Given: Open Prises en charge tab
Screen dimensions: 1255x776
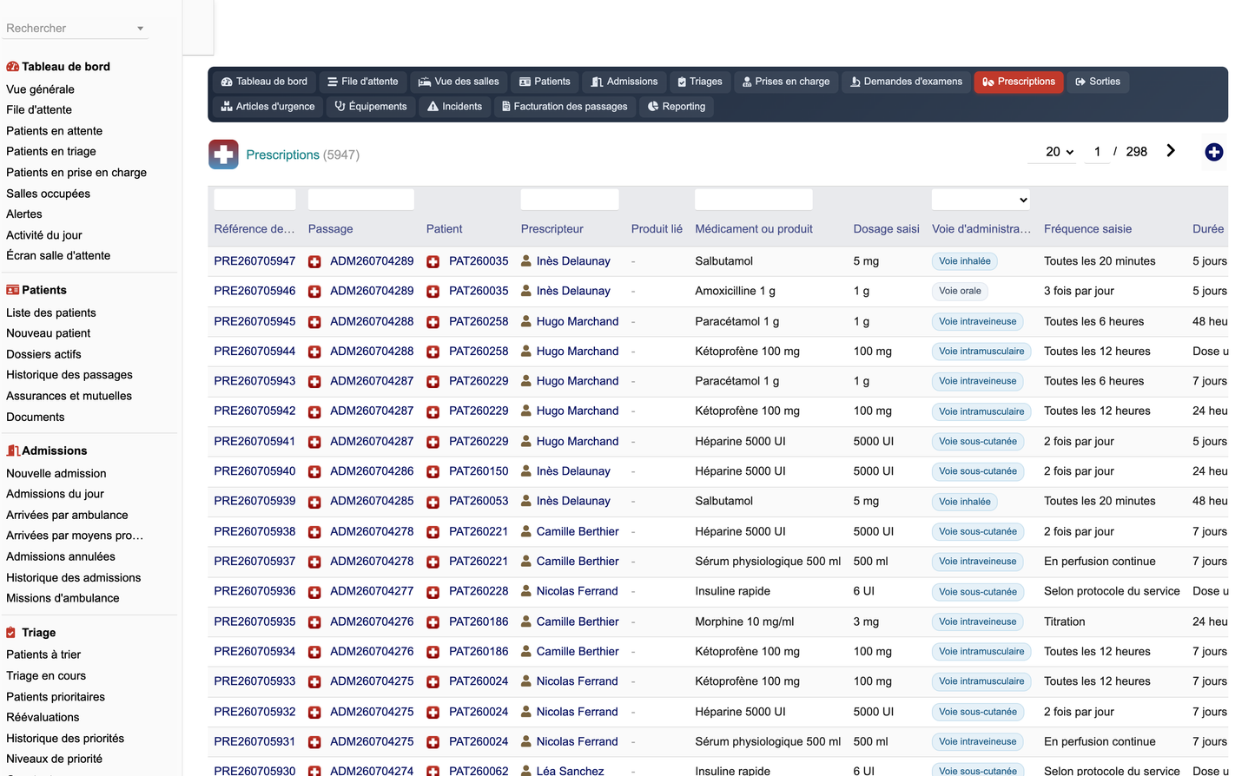Looking at the screenshot, I should pyautogui.click(x=785, y=82).
